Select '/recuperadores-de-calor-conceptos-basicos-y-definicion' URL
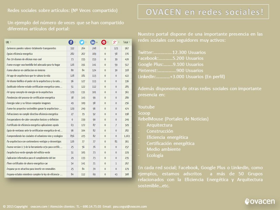Image resolution: width=280 pixels, height=210 pixels. point(32,120)
